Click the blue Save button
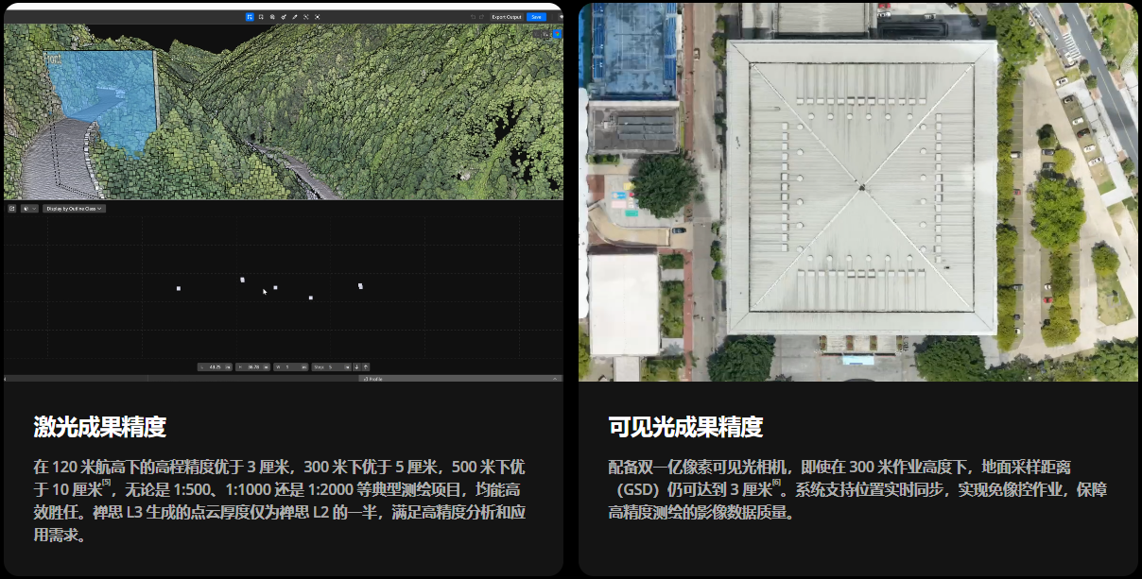Viewport: 1142px width, 579px height. [x=537, y=17]
